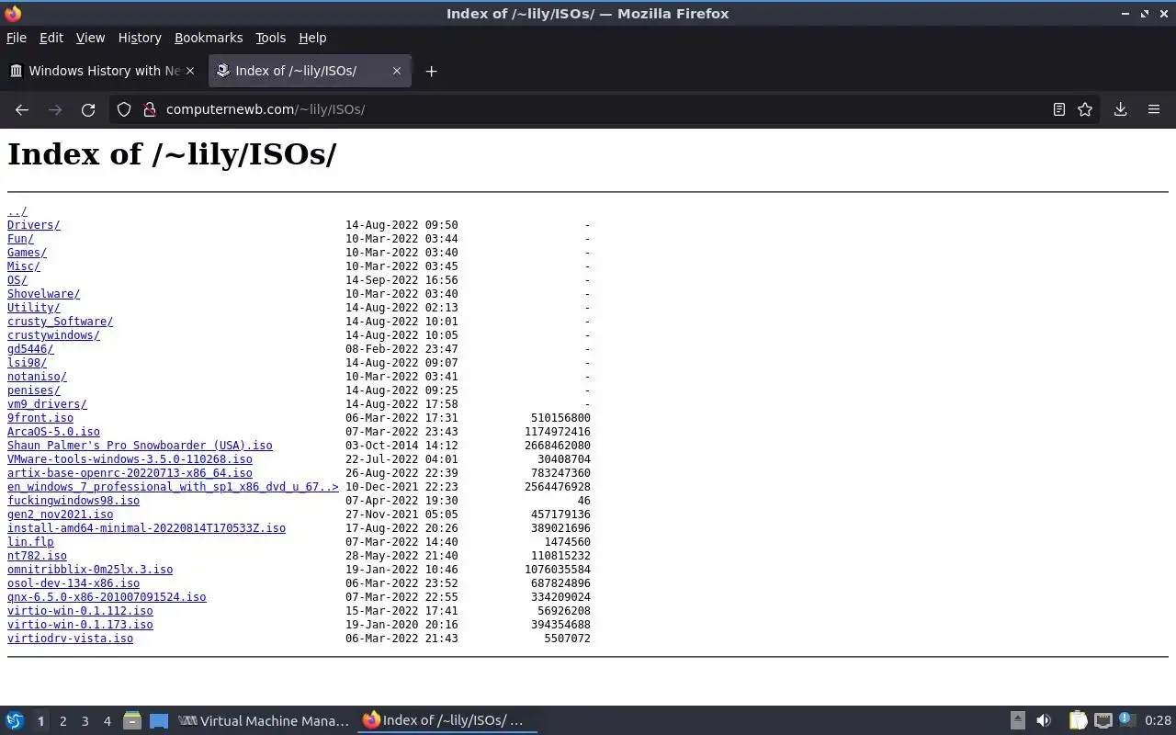1176x735 pixels.
Task: Open the Tools menu
Action: (270, 38)
